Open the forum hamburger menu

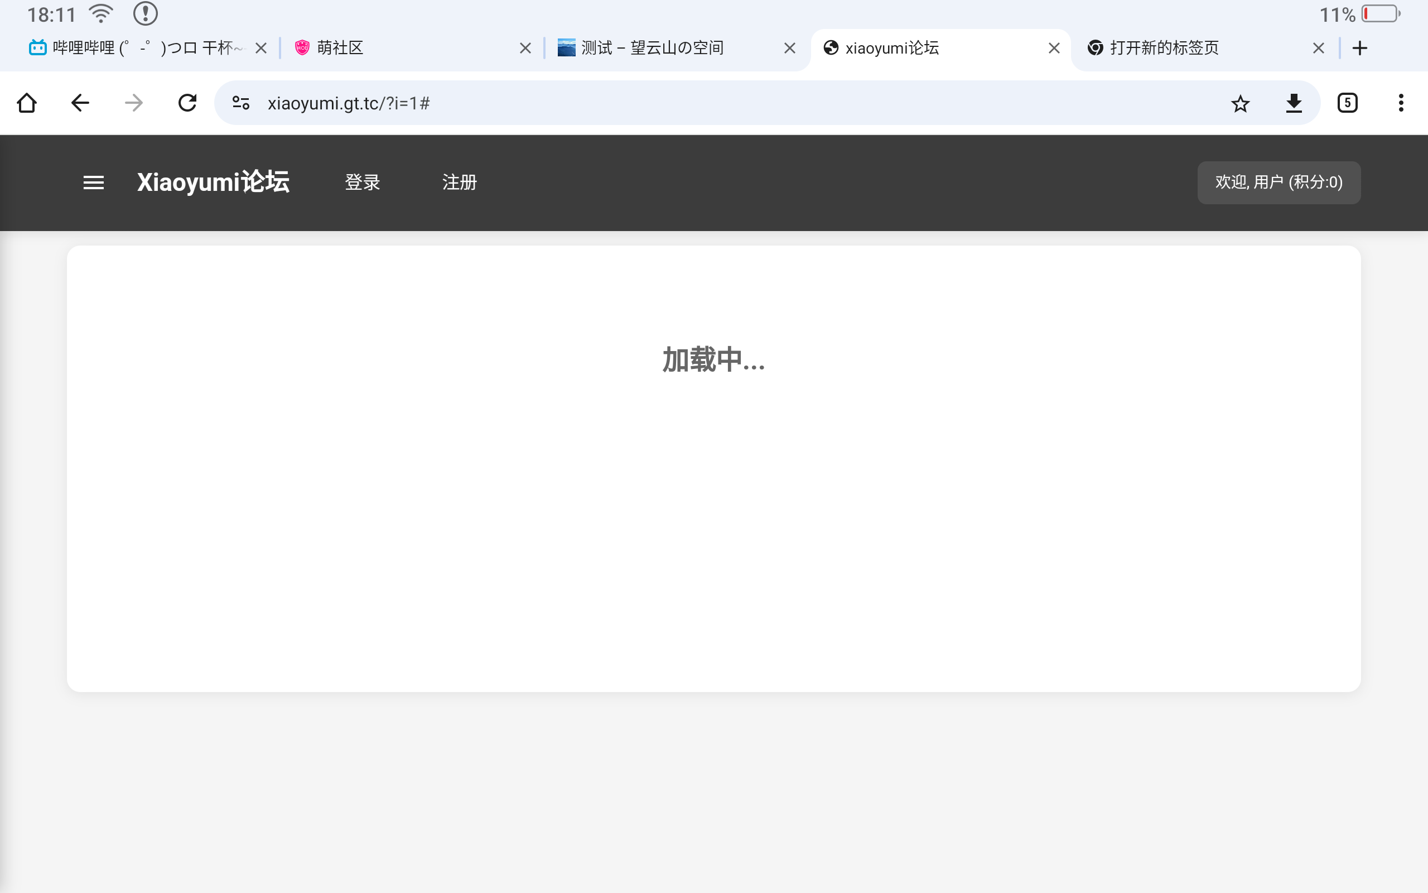click(93, 183)
